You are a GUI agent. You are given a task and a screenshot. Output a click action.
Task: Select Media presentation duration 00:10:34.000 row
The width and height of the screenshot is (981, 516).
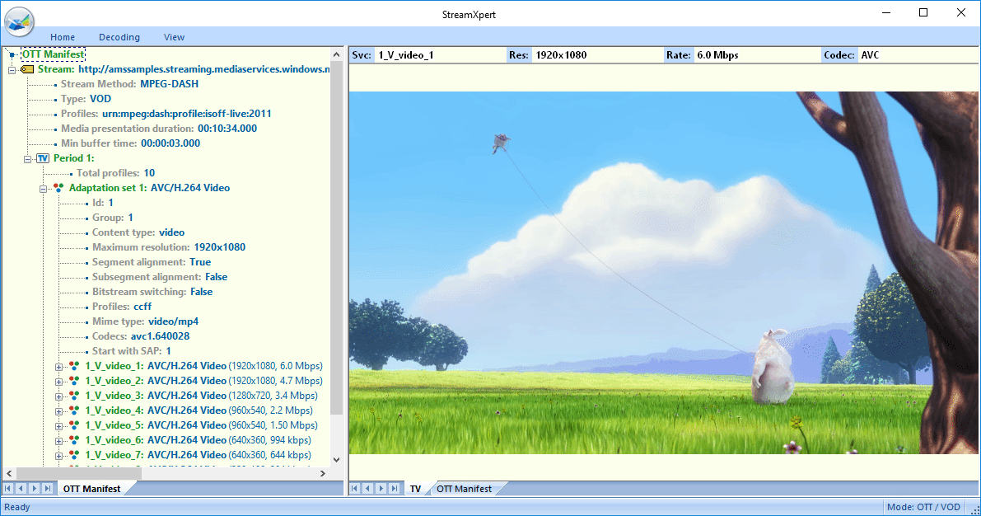click(159, 129)
